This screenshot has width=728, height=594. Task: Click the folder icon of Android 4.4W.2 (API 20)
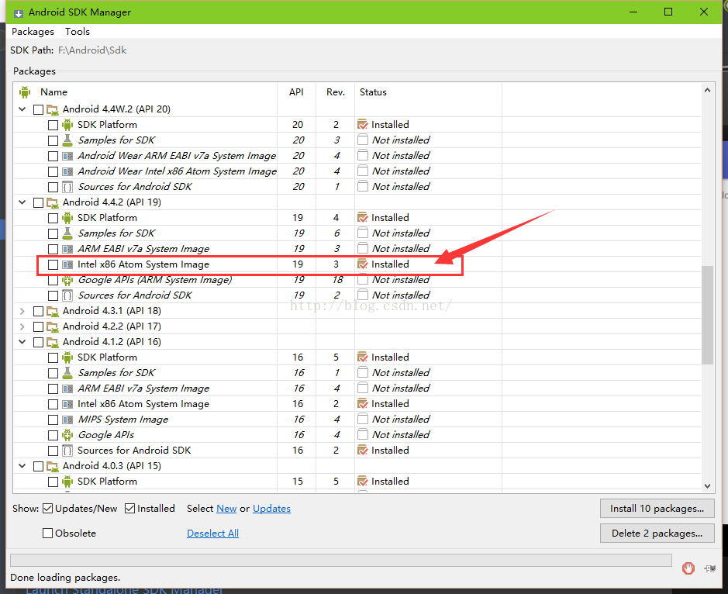(53, 109)
